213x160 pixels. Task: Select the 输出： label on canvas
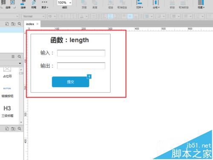tap(47, 66)
